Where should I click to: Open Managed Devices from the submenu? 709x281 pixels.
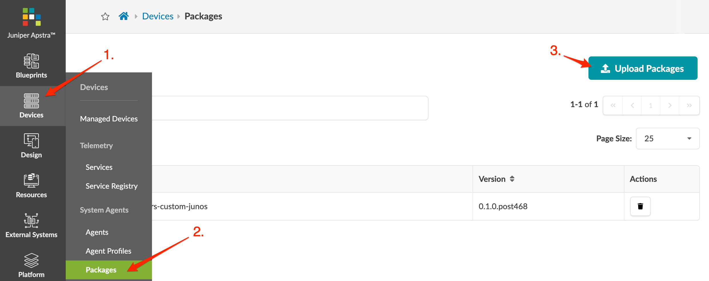pos(109,119)
